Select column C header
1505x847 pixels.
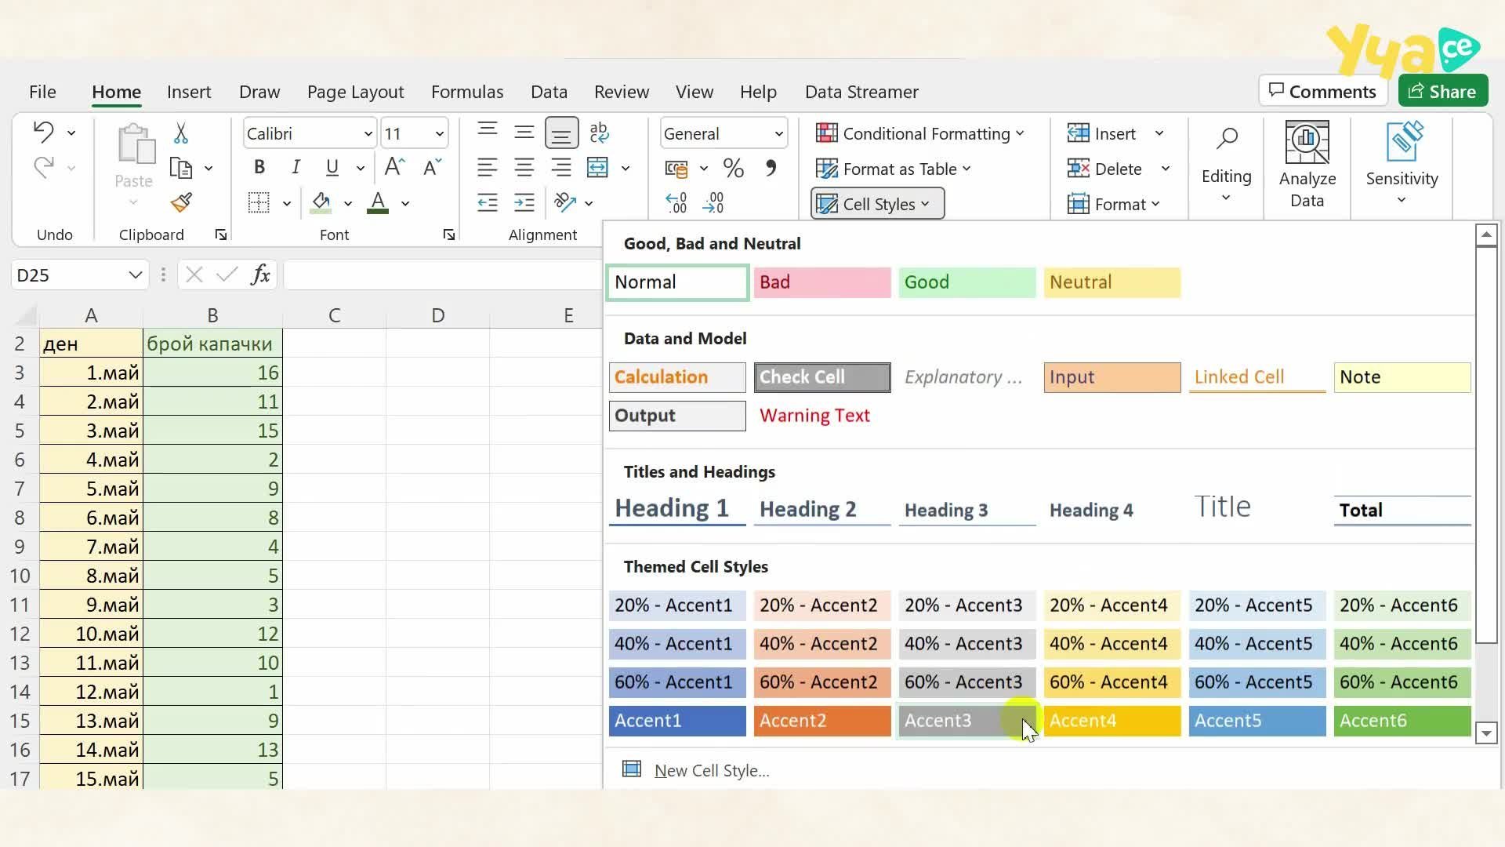[335, 315]
